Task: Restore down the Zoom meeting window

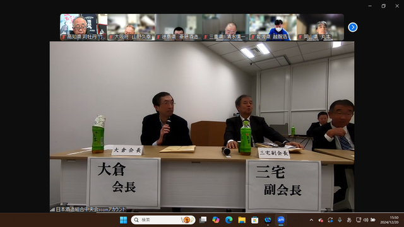Action: (x=384, y=6)
